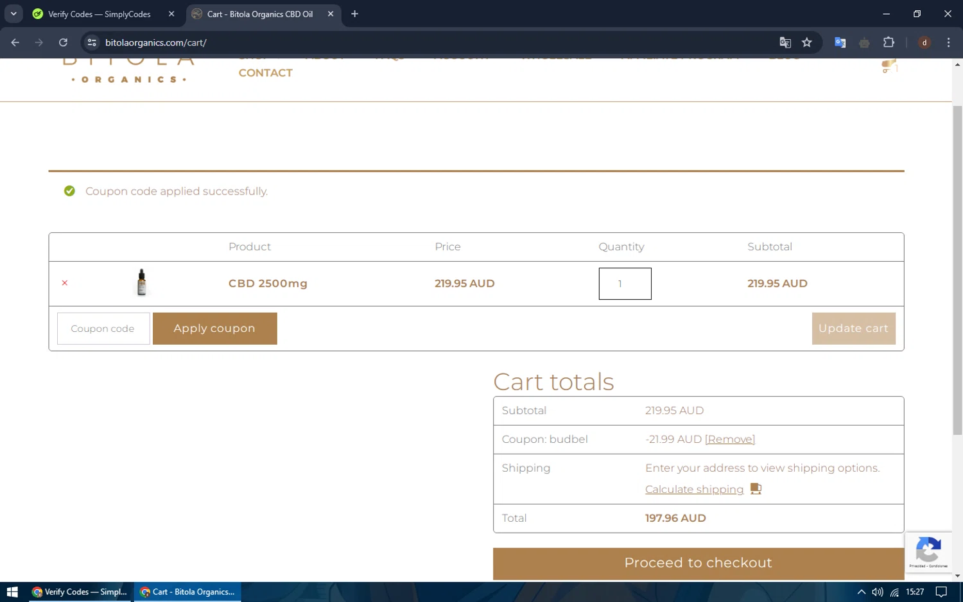Open the CBD 2500mg product thumbnail
This screenshot has width=963, height=602.
click(142, 282)
